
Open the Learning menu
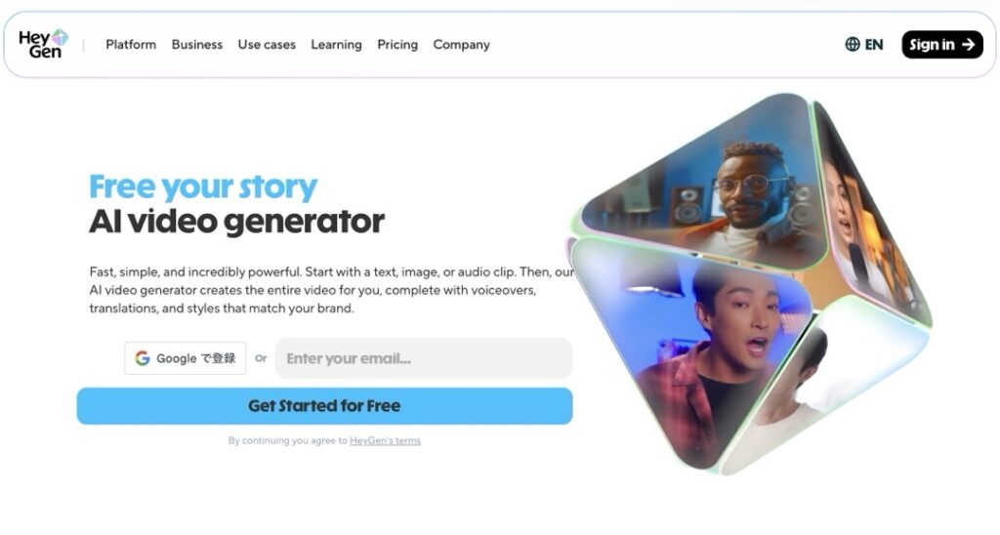click(x=336, y=45)
